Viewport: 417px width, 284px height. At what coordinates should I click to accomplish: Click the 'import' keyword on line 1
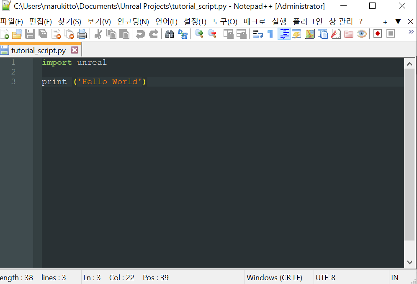(57, 62)
